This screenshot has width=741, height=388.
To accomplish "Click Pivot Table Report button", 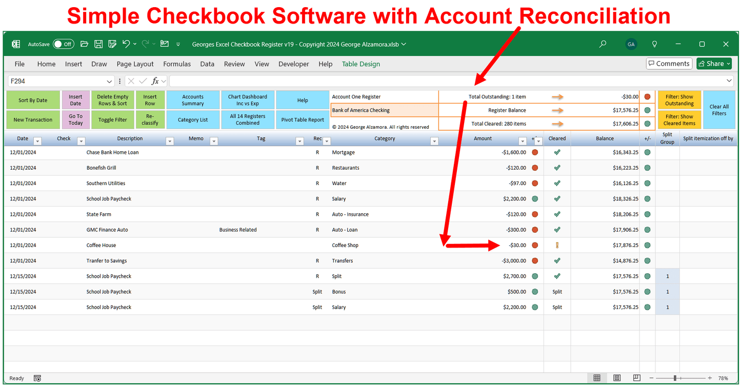I will pyautogui.click(x=303, y=120).
